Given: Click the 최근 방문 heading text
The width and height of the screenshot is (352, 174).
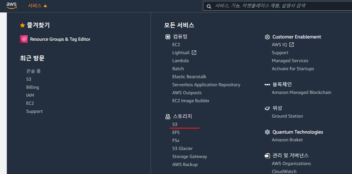Looking at the screenshot, I should tap(32, 58).
